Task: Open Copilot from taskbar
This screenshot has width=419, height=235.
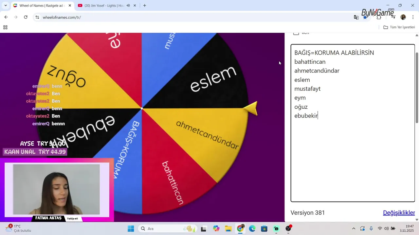Action: [x=216, y=228]
